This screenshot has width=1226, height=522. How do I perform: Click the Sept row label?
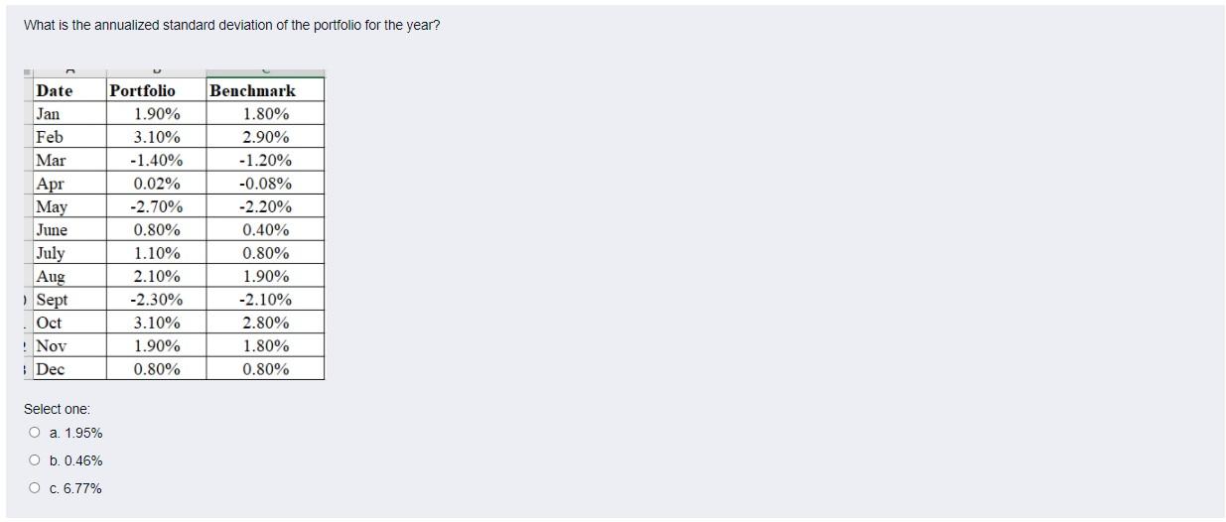(x=52, y=300)
